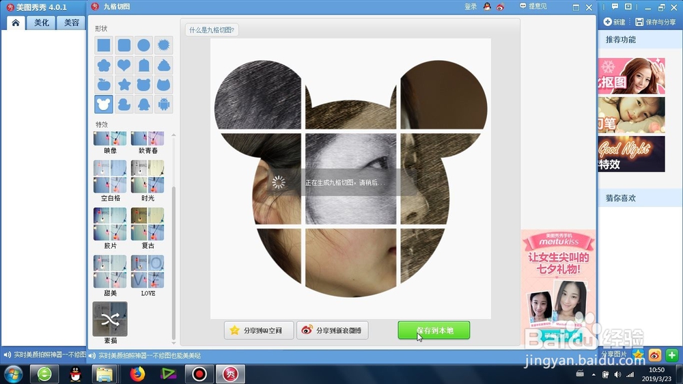Select the flower shape
Image resolution: width=683 pixels, height=384 pixels.
[x=104, y=65]
